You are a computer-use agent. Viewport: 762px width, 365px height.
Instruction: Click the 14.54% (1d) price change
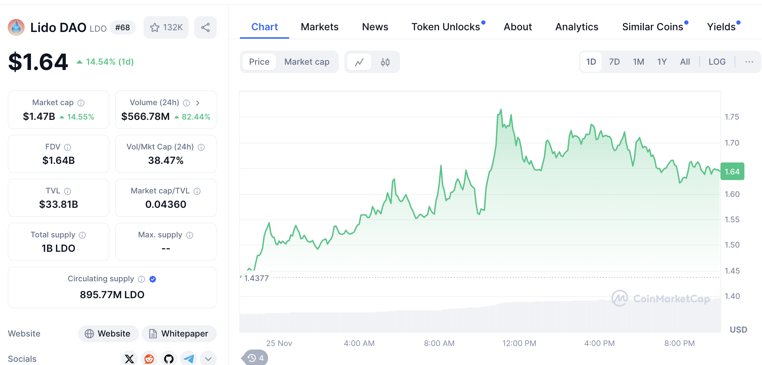(x=105, y=62)
